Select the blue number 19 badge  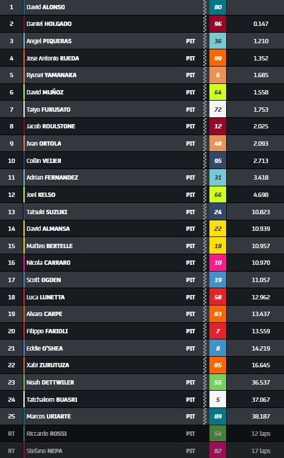(218, 280)
